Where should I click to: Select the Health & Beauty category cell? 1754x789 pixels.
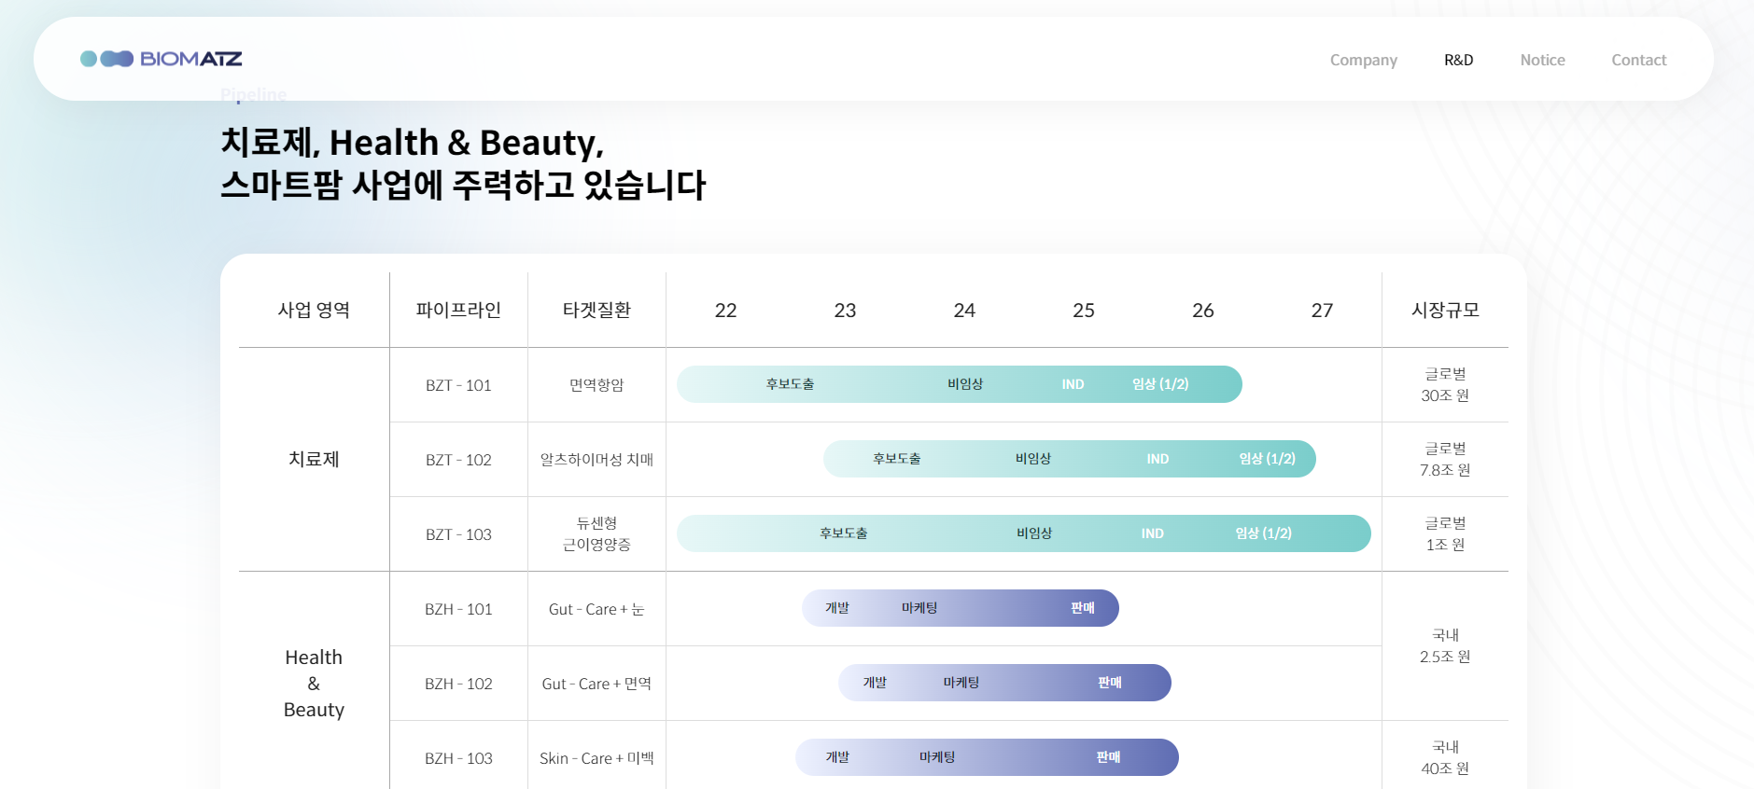(314, 683)
